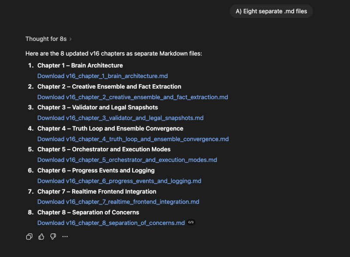This screenshot has height=257, width=350.
Task: Click the "Chapter 8 – Separation of Concerns" heading
Action: coord(88,212)
